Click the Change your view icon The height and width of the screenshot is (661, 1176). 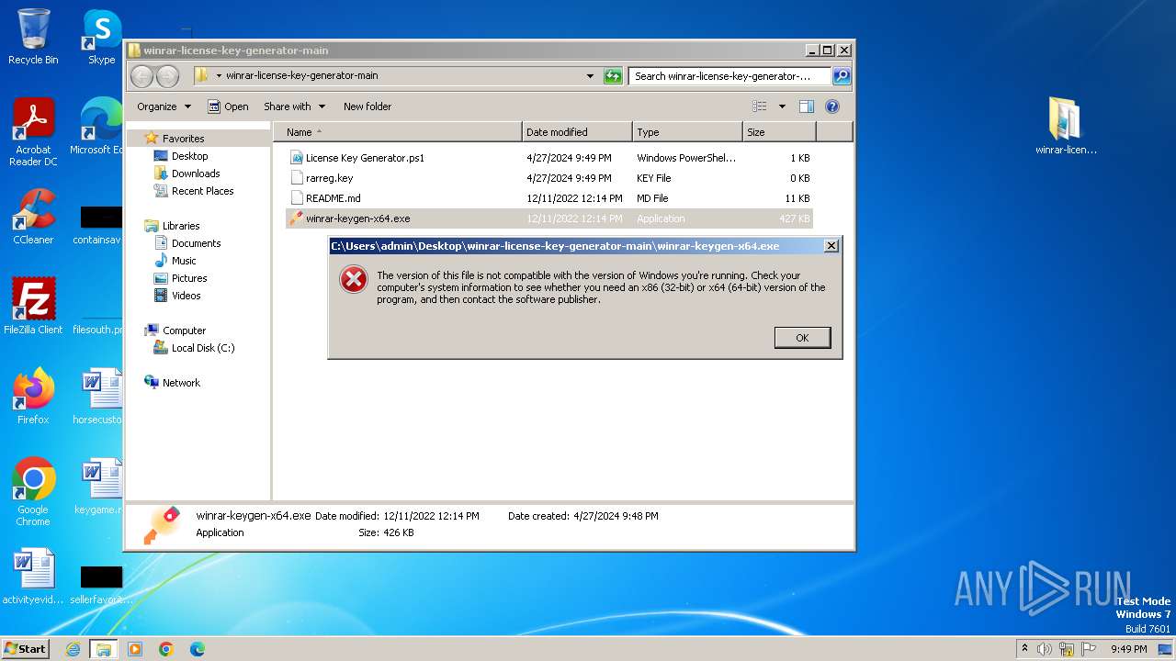click(760, 106)
